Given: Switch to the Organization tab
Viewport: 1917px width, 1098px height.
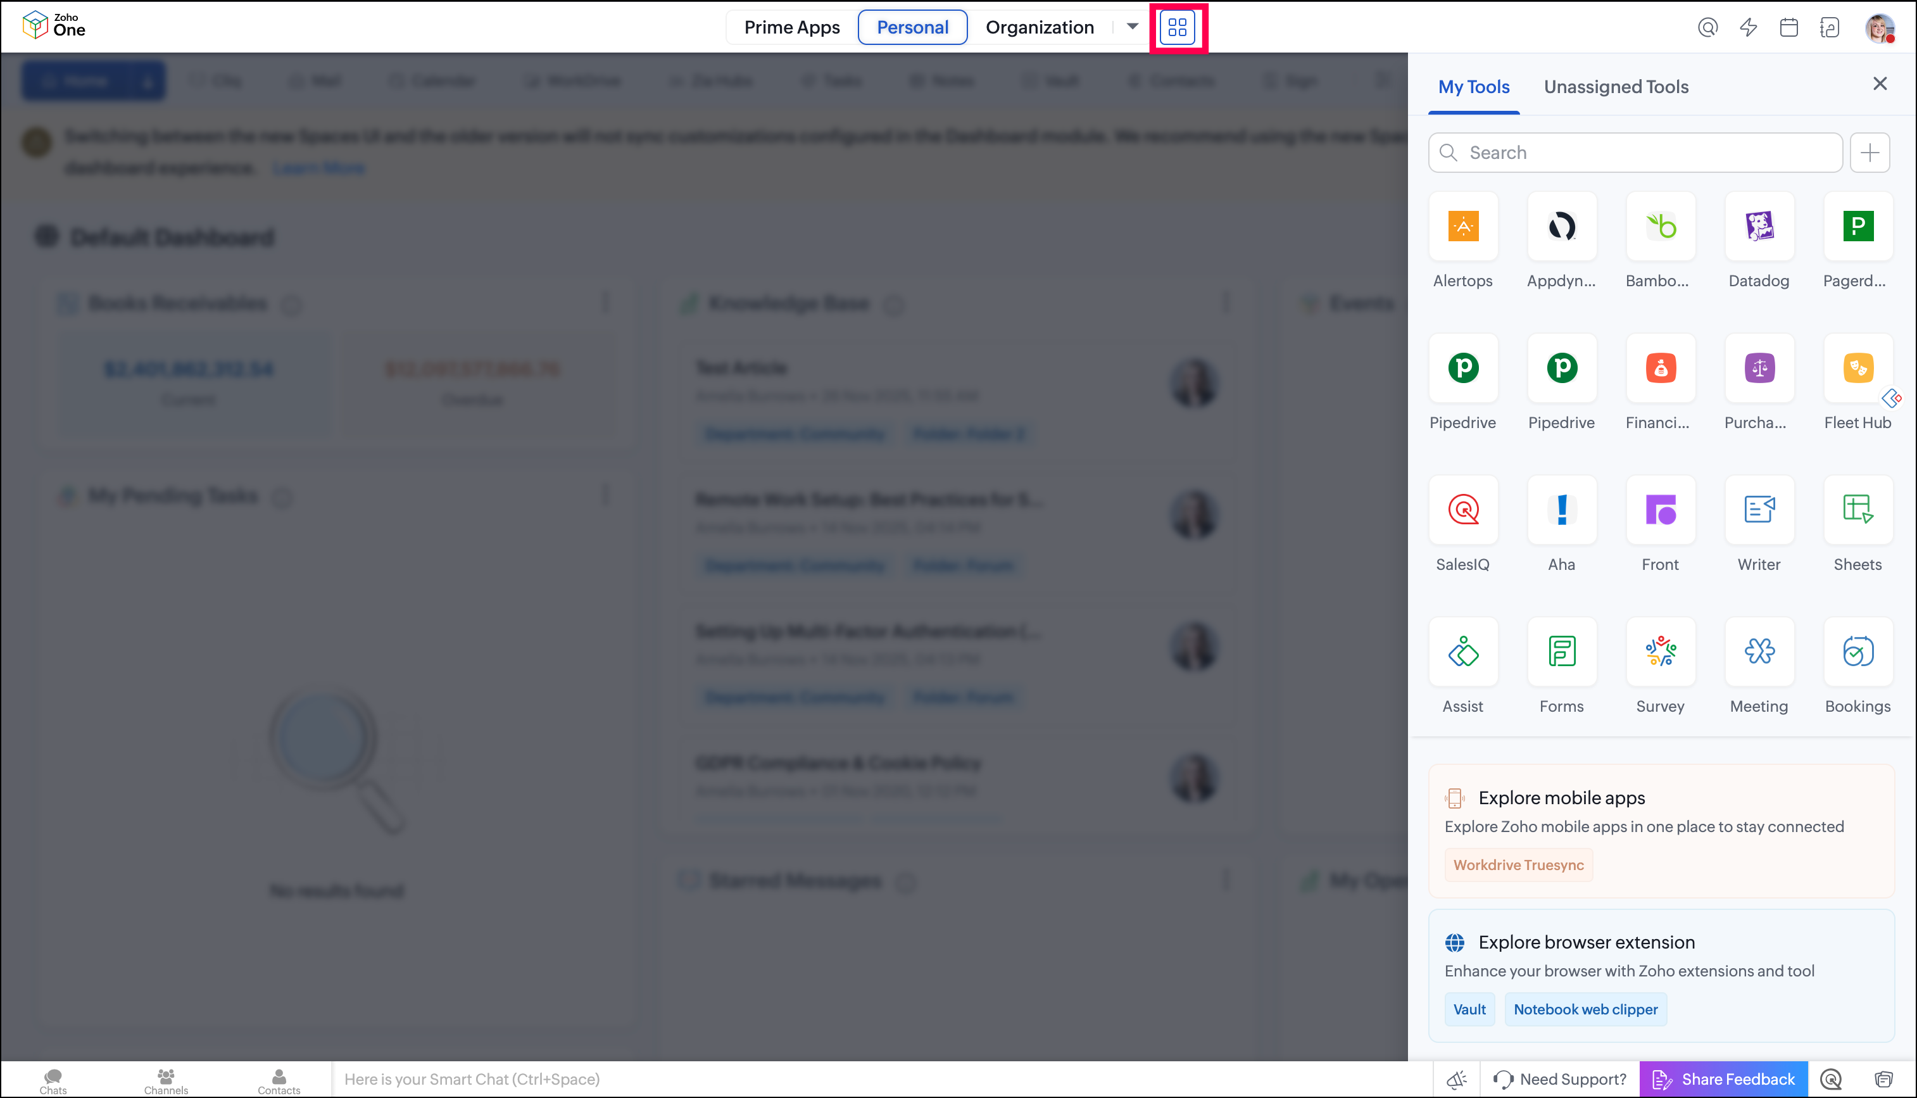Looking at the screenshot, I should click(1040, 27).
